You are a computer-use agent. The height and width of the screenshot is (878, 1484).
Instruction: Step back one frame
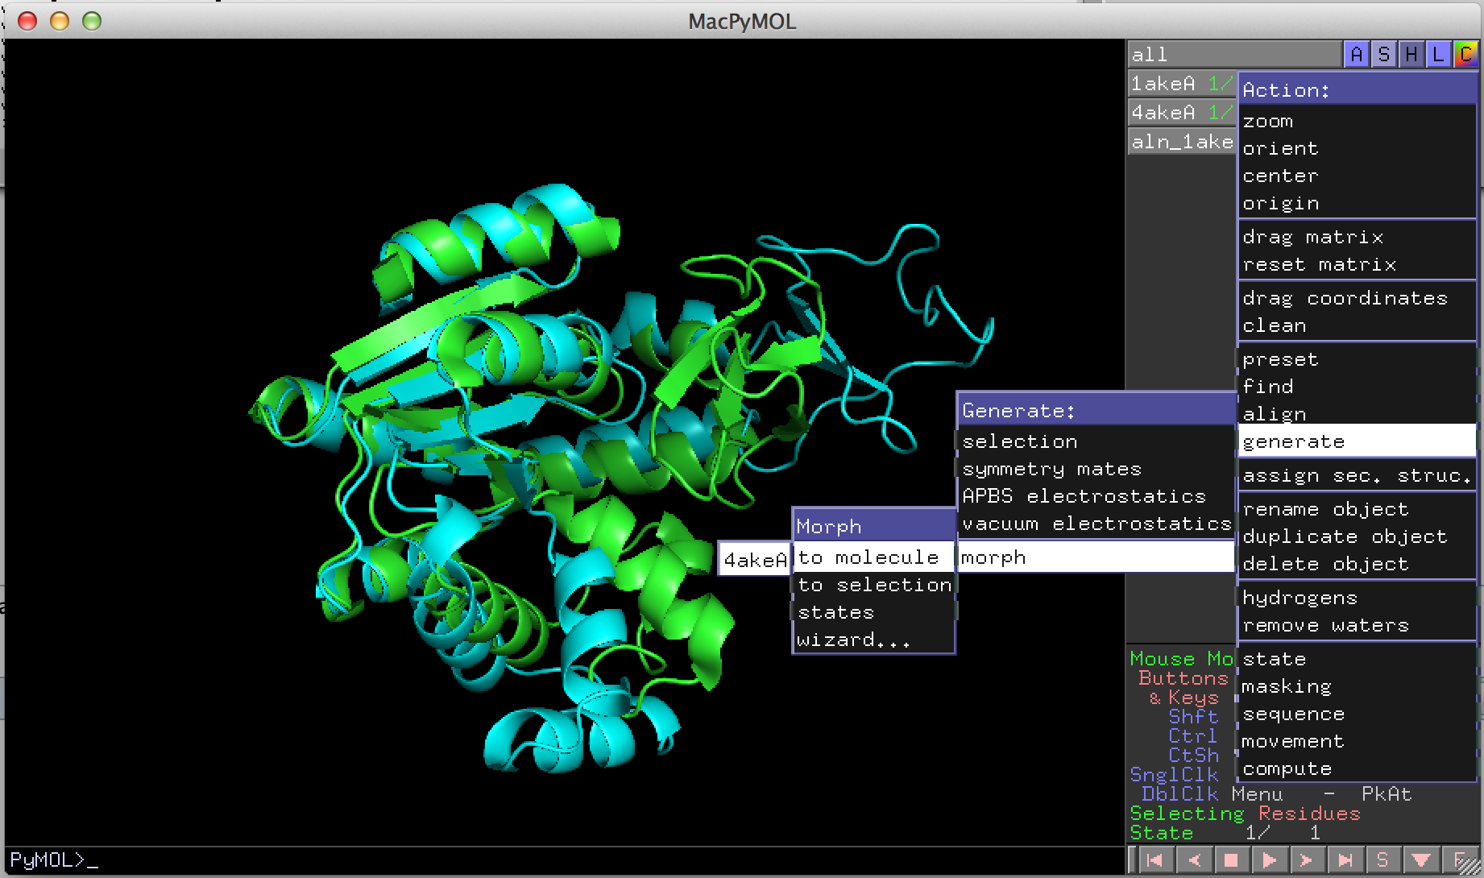(x=1193, y=860)
